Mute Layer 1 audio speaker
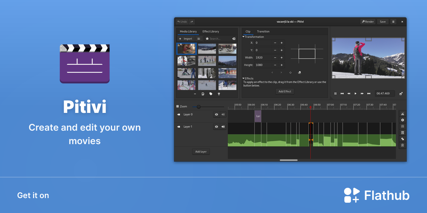 pyautogui.click(x=223, y=127)
